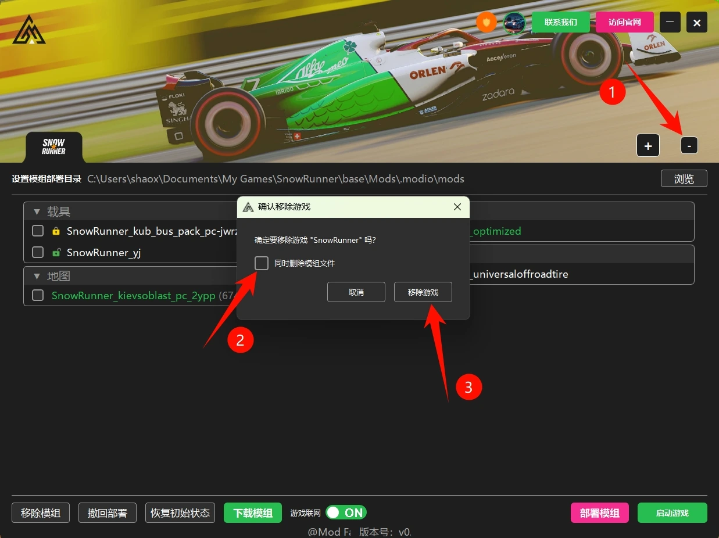Open the user avatar profile icon
The width and height of the screenshot is (719, 538).
coord(514,23)
